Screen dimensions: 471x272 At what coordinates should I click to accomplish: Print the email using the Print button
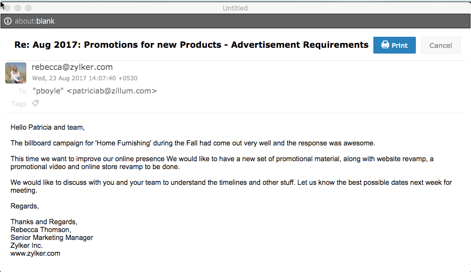394,45
